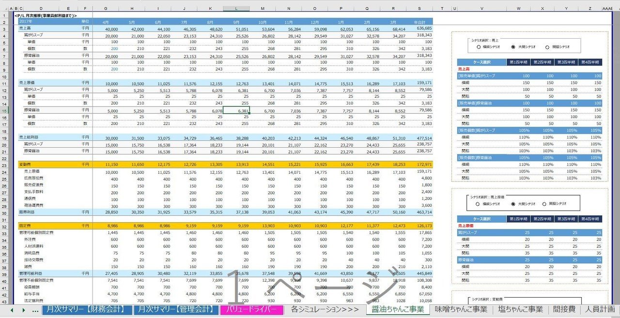The image size is (620, 318).
Task: Click the 変動費 4月 value 11,150
Action: coord(105,165)
